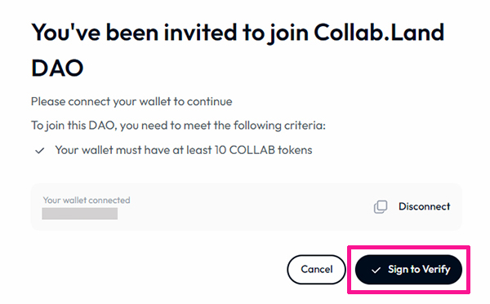
Task: Click the checkmark icon inside Sign to Verify
Action: [376, 270]
